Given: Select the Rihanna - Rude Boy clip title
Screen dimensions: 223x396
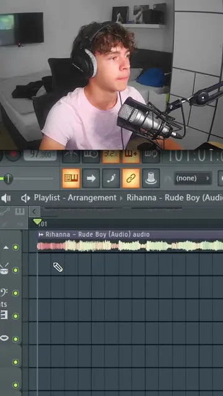Looking at the screenshot, I should tap(97, 235).
